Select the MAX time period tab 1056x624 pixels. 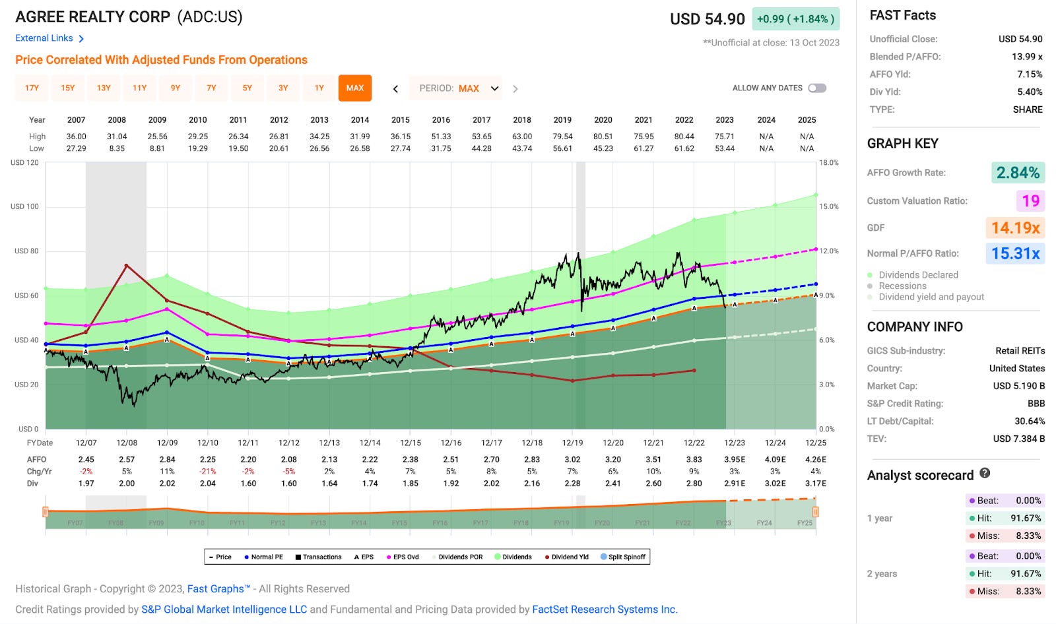coord(355,88)
